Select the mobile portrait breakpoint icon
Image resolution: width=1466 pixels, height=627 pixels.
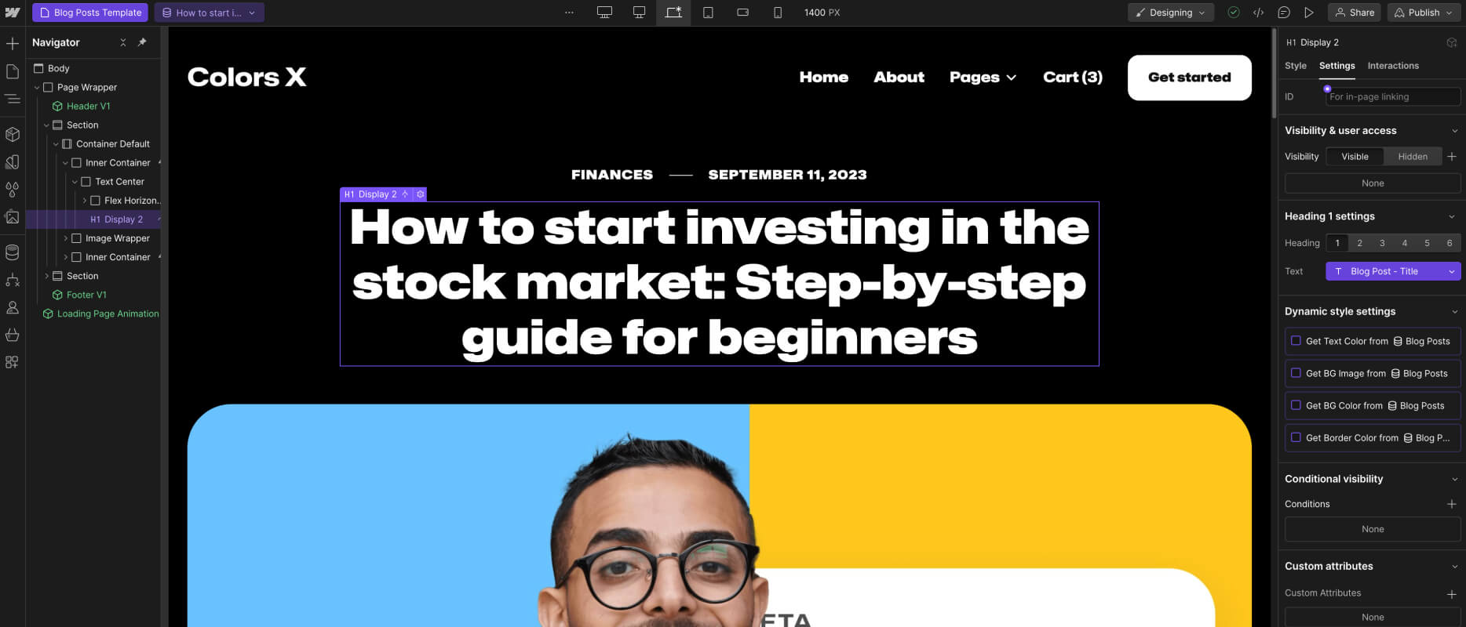(778, 13)
